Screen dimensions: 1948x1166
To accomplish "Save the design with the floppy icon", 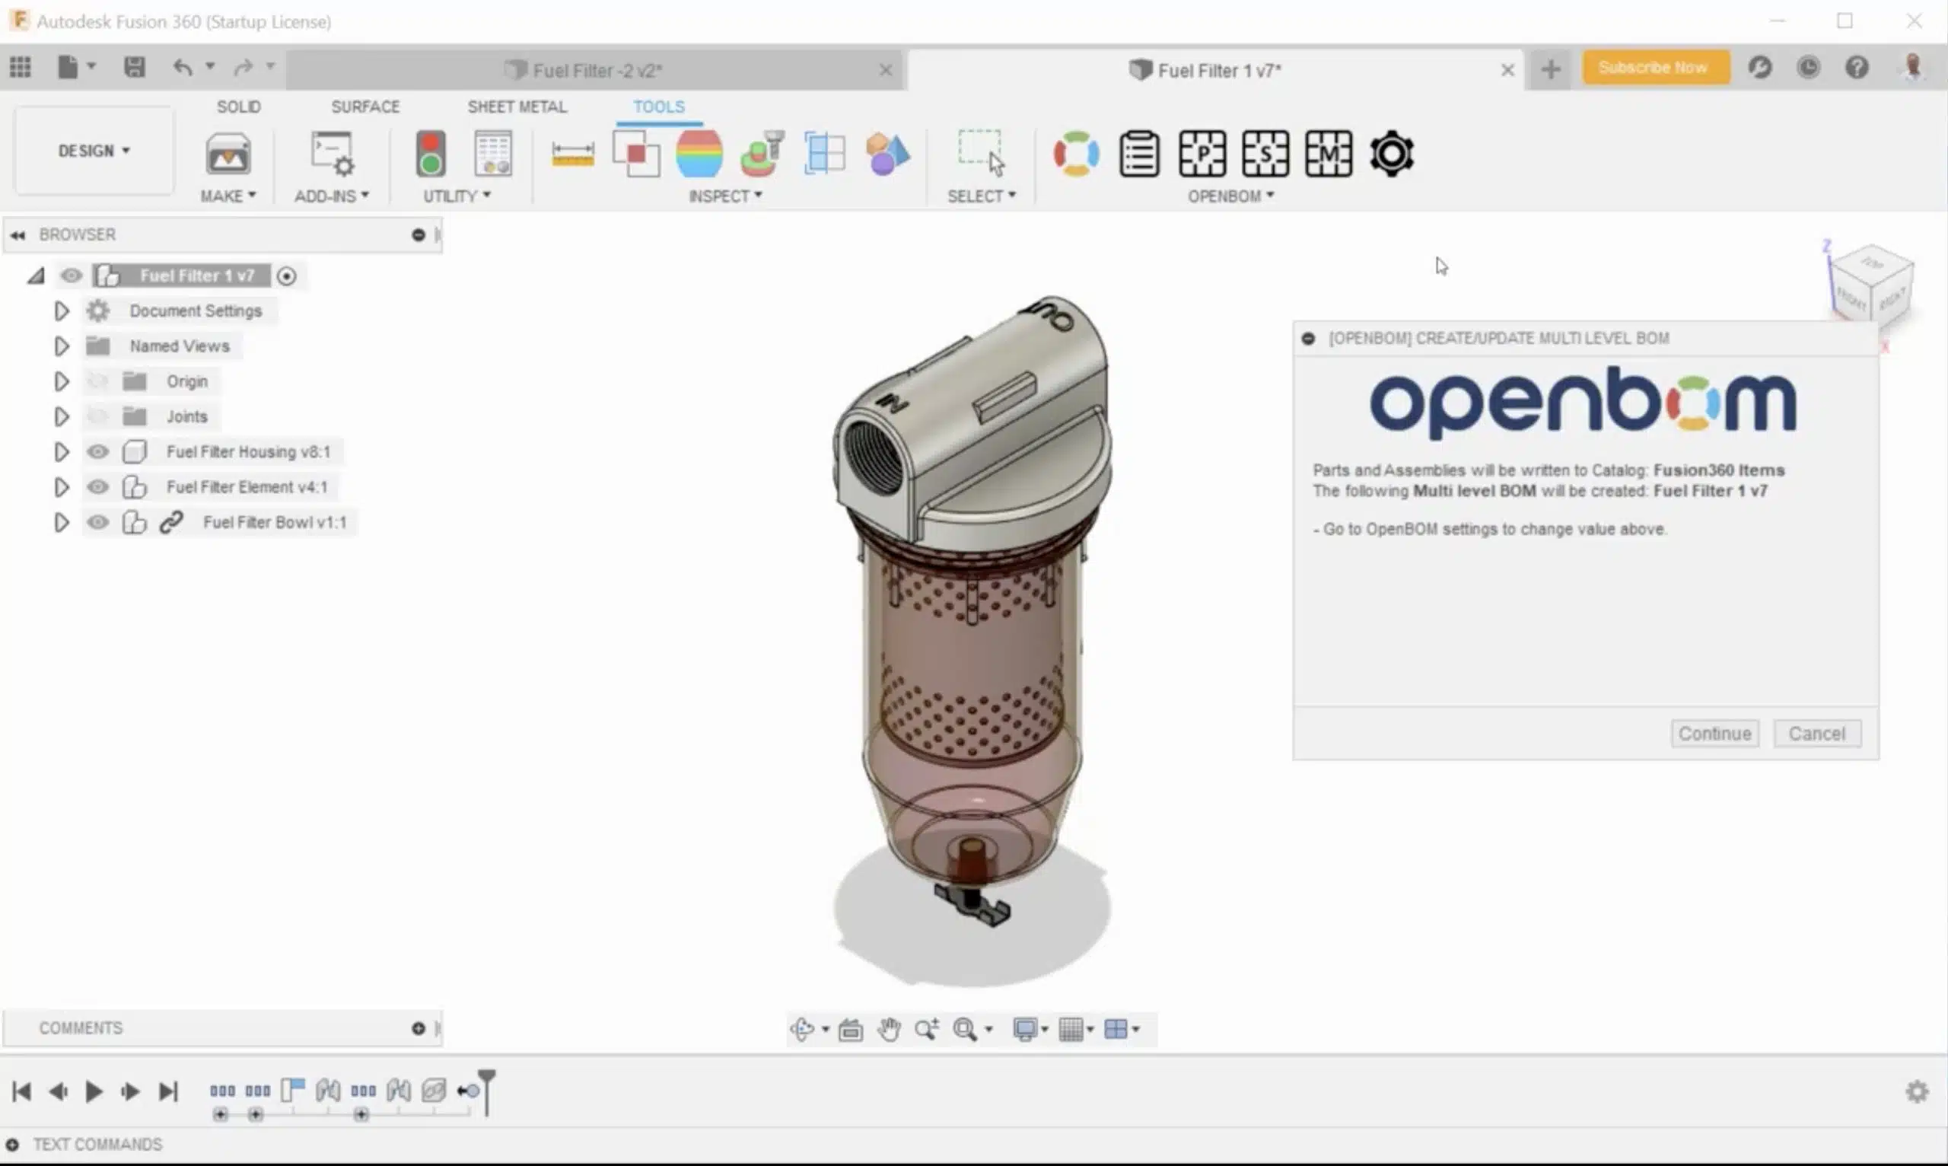I will 135,68.
